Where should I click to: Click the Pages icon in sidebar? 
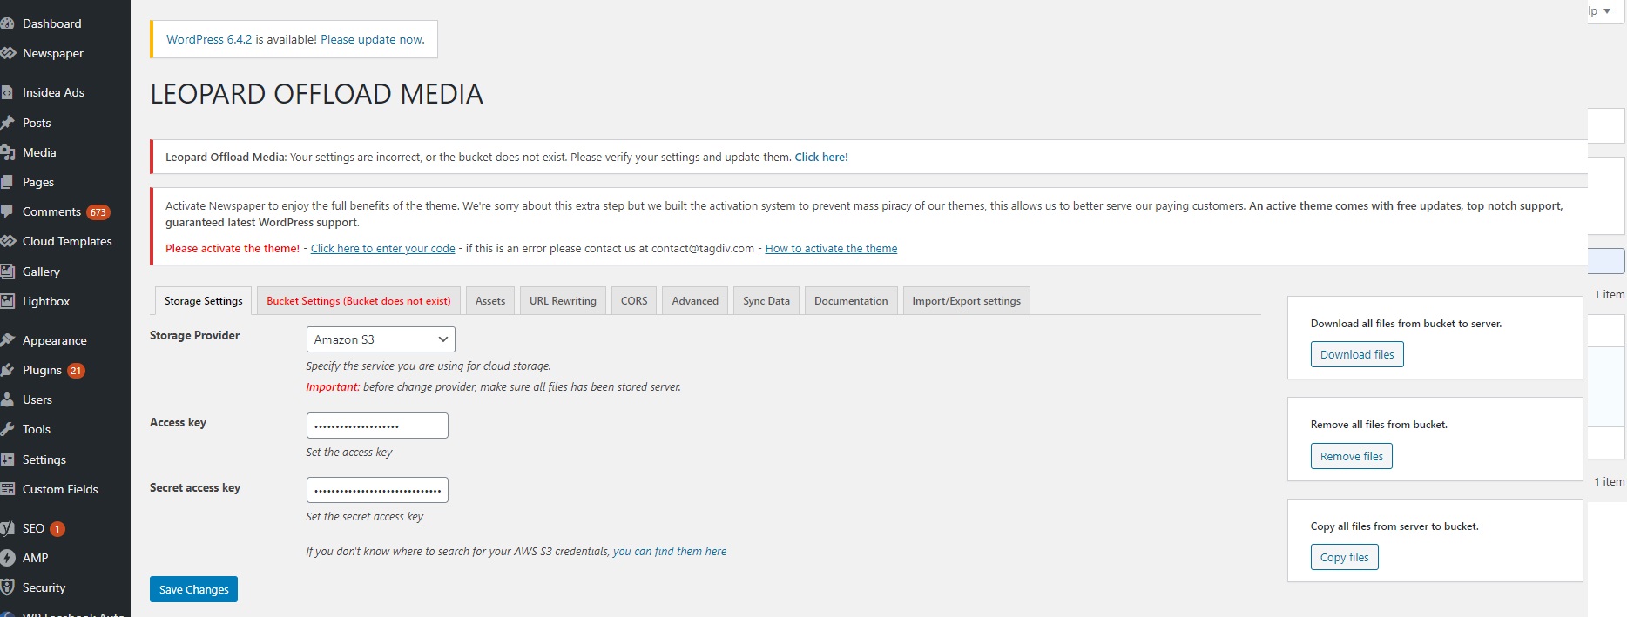point(6,182)
